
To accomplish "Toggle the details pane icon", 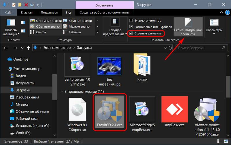I will [23, 31].
